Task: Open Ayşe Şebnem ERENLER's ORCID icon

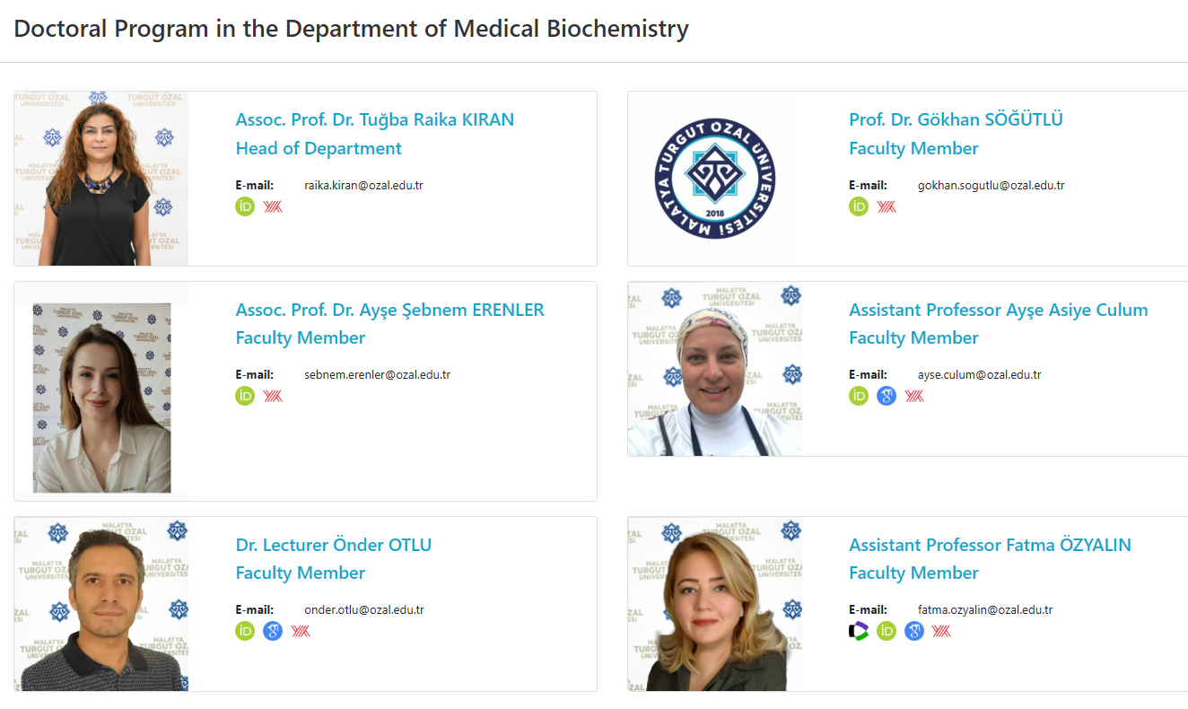Action: click(245, 396)
